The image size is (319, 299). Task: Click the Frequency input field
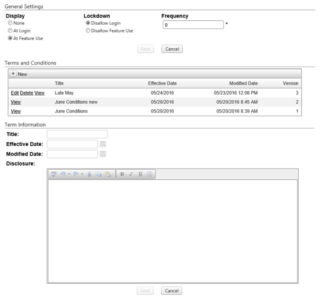pyautogui.click(x=192, y=25)
